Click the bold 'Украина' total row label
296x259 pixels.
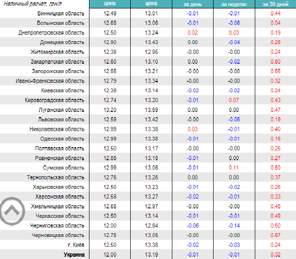pyautogui.click(x=74, y=255)
